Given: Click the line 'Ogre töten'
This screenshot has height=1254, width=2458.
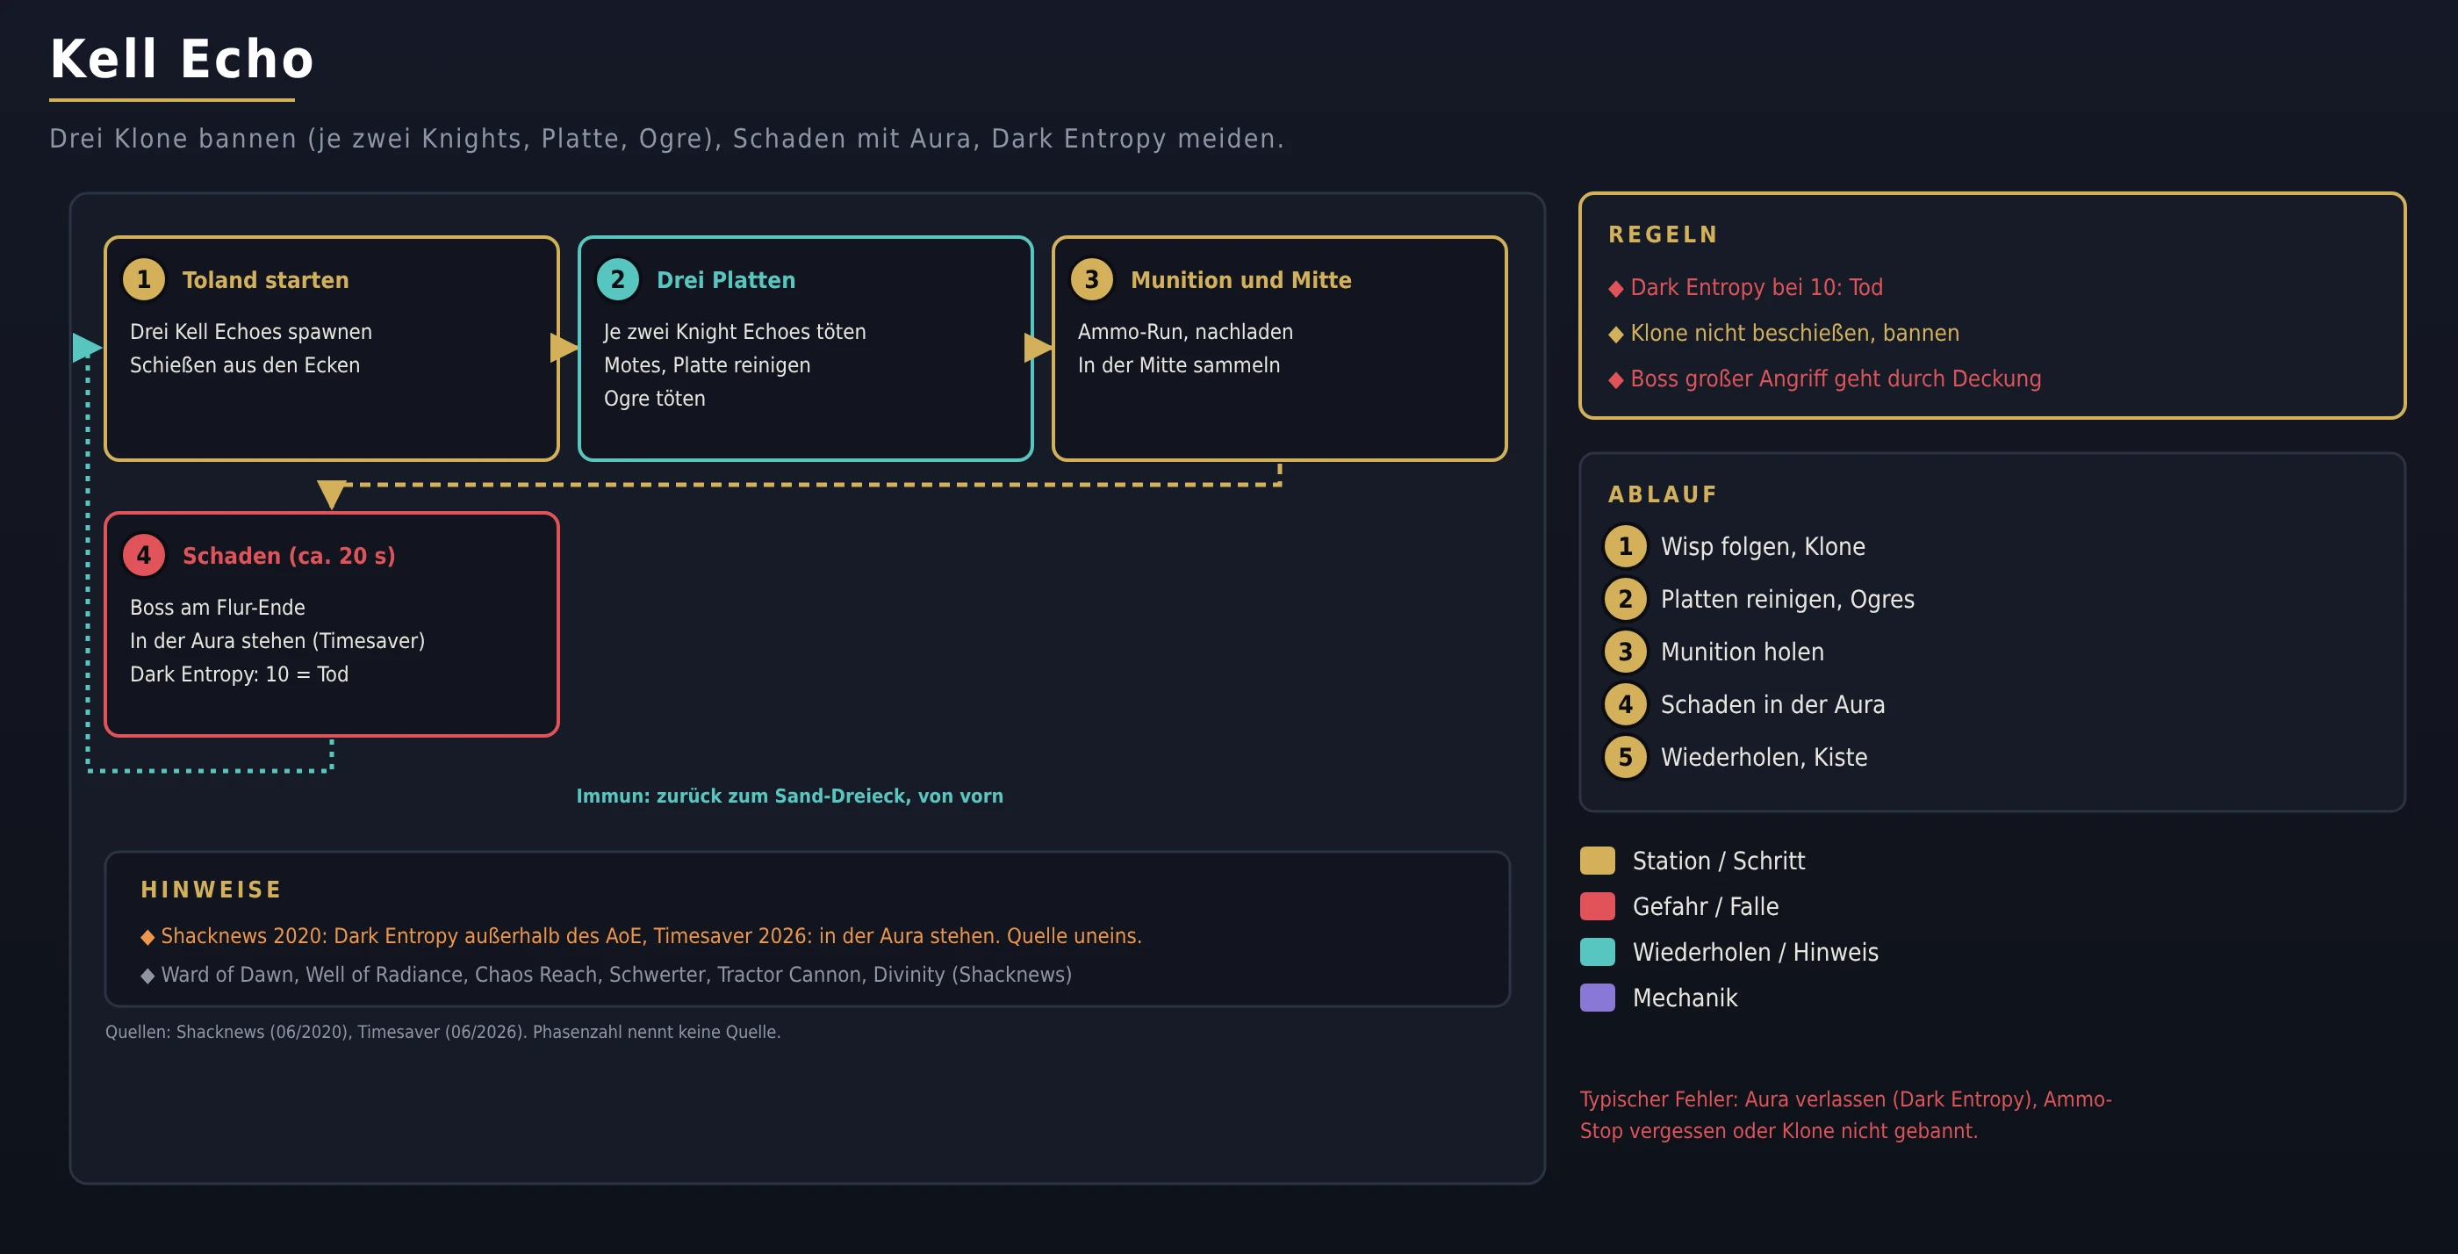Looking at the screenshot, I should point(655,399).
